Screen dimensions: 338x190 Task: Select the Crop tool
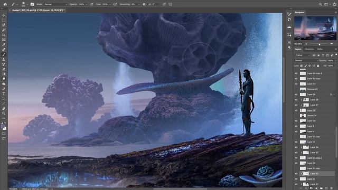coord(4,35)
